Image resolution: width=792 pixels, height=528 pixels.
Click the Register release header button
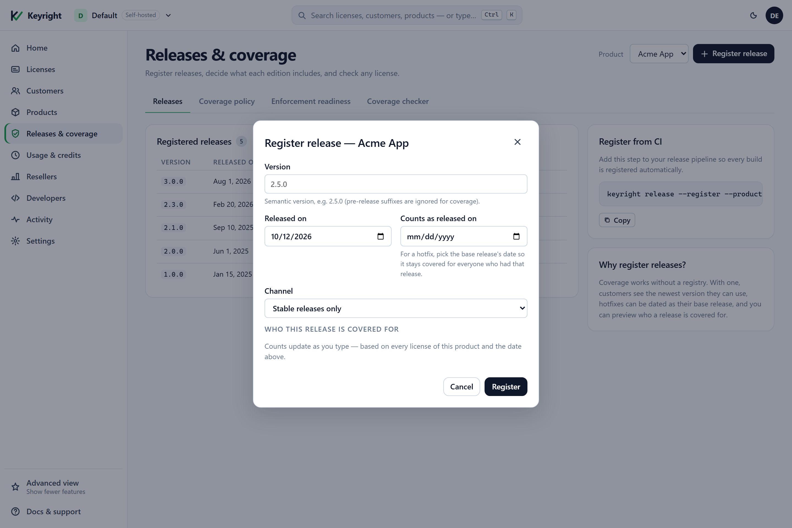tap(733, 54)
